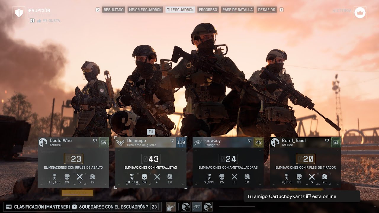Click Demiurgo's score medal icon

tap(132, 177)
